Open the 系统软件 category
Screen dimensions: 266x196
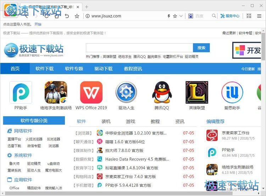(x=23, y=155)
